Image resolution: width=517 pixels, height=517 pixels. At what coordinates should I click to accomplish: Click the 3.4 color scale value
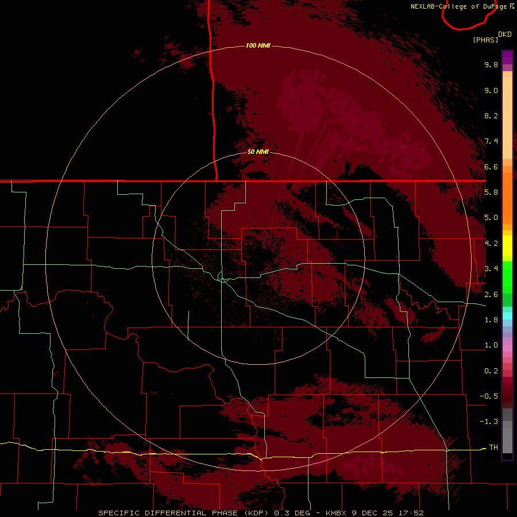point(491,269)
